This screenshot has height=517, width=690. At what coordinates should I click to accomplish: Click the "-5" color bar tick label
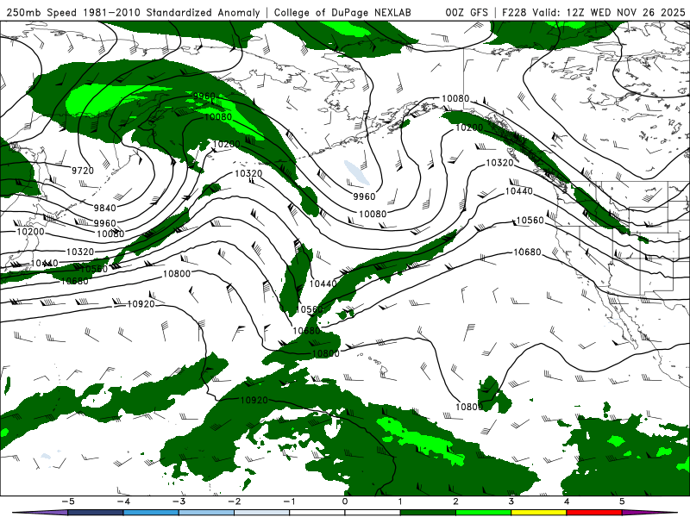click(68, 501)
